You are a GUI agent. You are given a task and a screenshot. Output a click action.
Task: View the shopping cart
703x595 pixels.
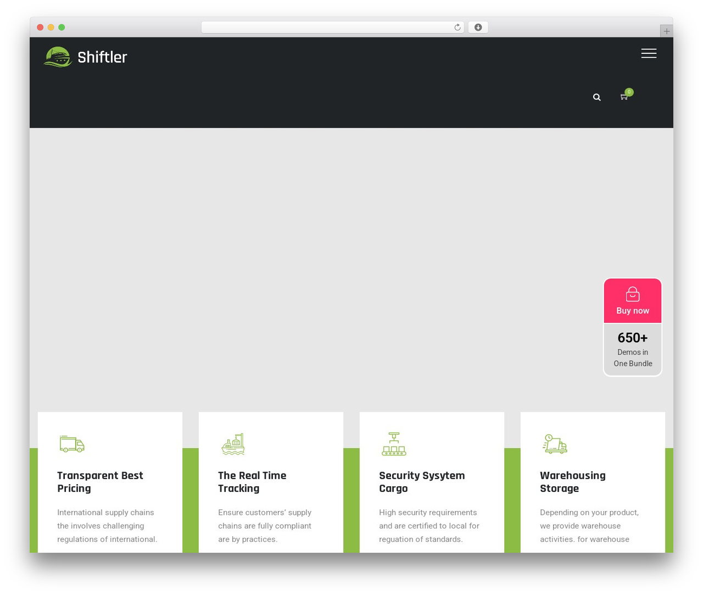(x=624, y=97)
